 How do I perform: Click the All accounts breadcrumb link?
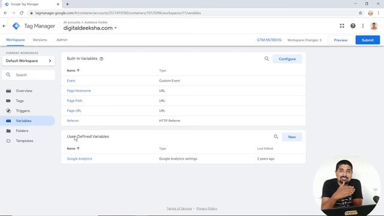72,22
